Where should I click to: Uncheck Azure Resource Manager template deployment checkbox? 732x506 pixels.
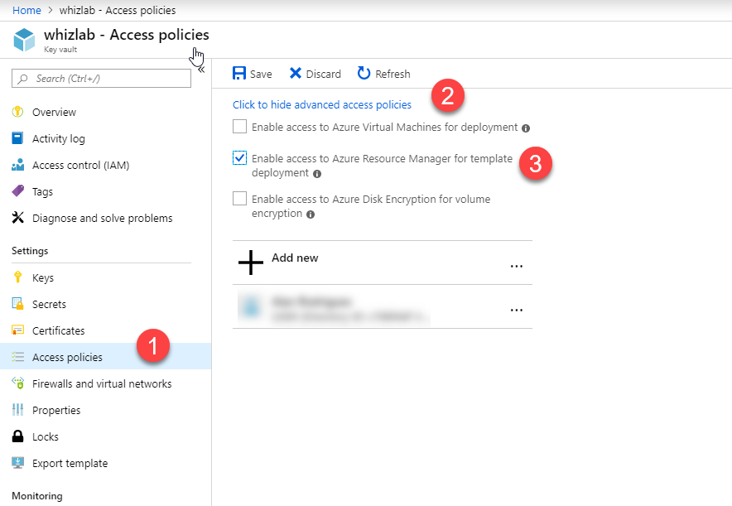point(239,158)
